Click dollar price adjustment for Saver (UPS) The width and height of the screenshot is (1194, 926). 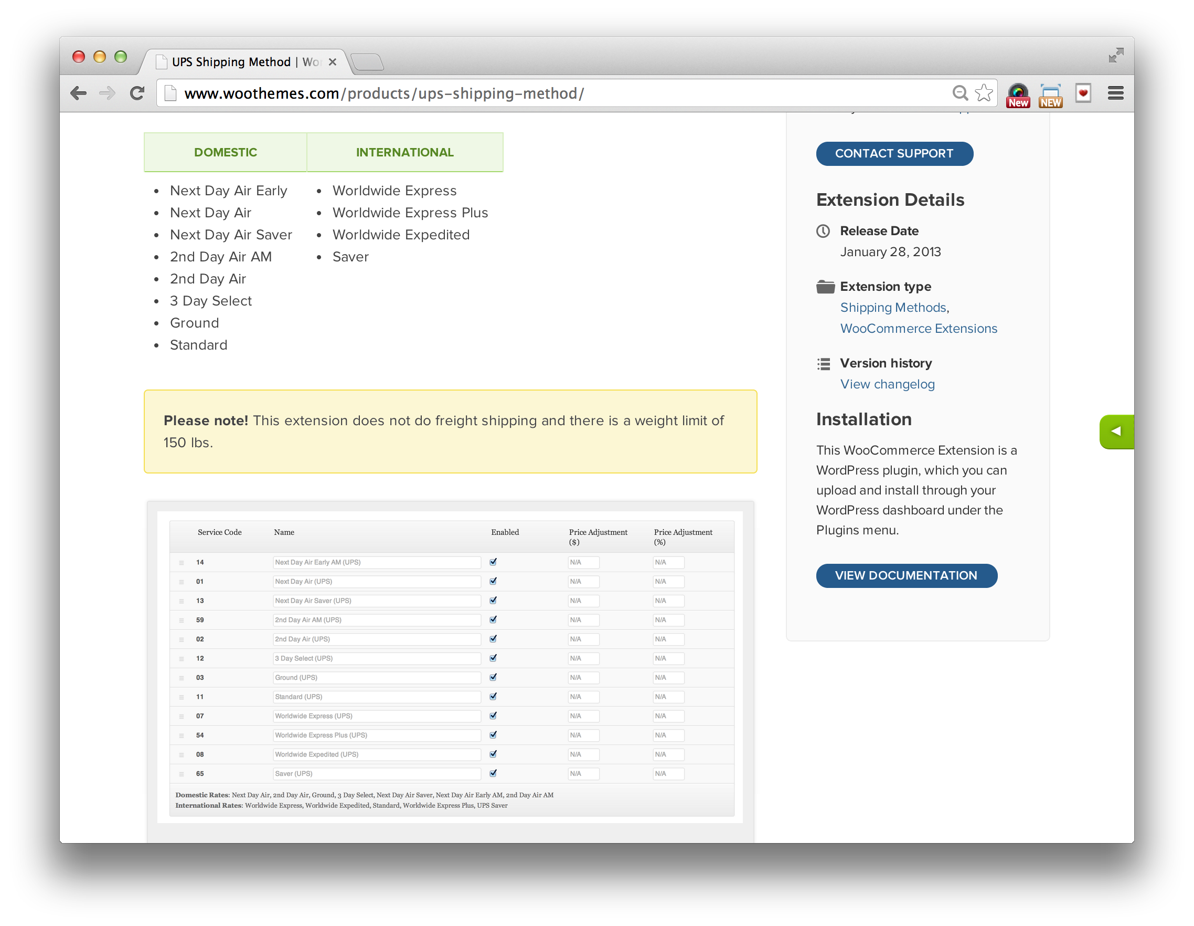583,774
